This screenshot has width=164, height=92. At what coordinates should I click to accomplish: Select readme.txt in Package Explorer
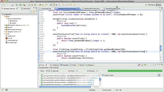[x=11, y=36]
